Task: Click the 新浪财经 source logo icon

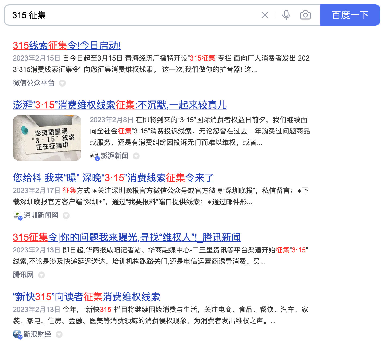Action: (x=17, y=334)
